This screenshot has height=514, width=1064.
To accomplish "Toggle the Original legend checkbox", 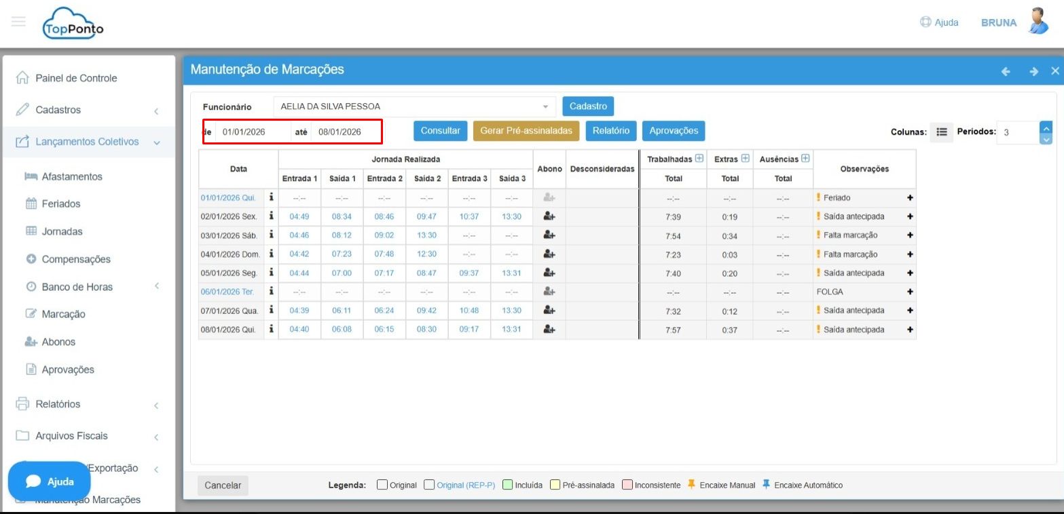I will pyautogui.click(x=382, y=485).
